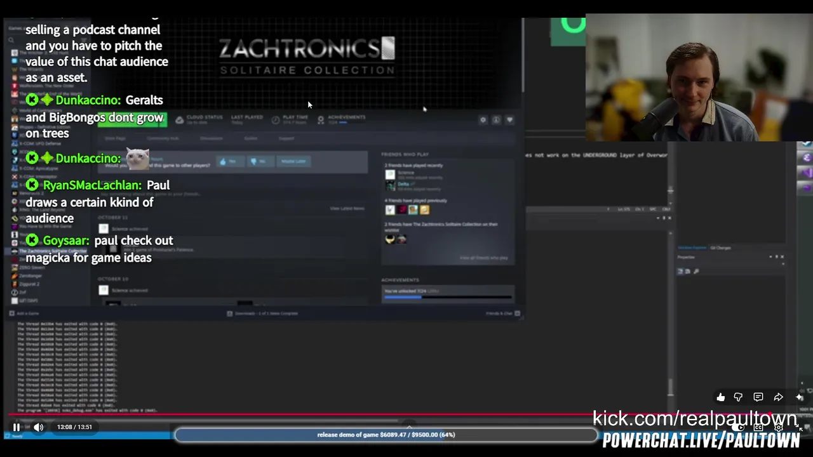Dislike the video with the thumbs-down icon

738,397
